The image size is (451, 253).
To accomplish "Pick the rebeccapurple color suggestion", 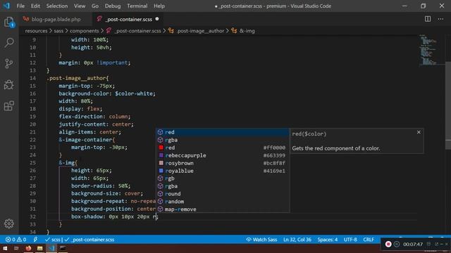I will click(x=223, y=155).
